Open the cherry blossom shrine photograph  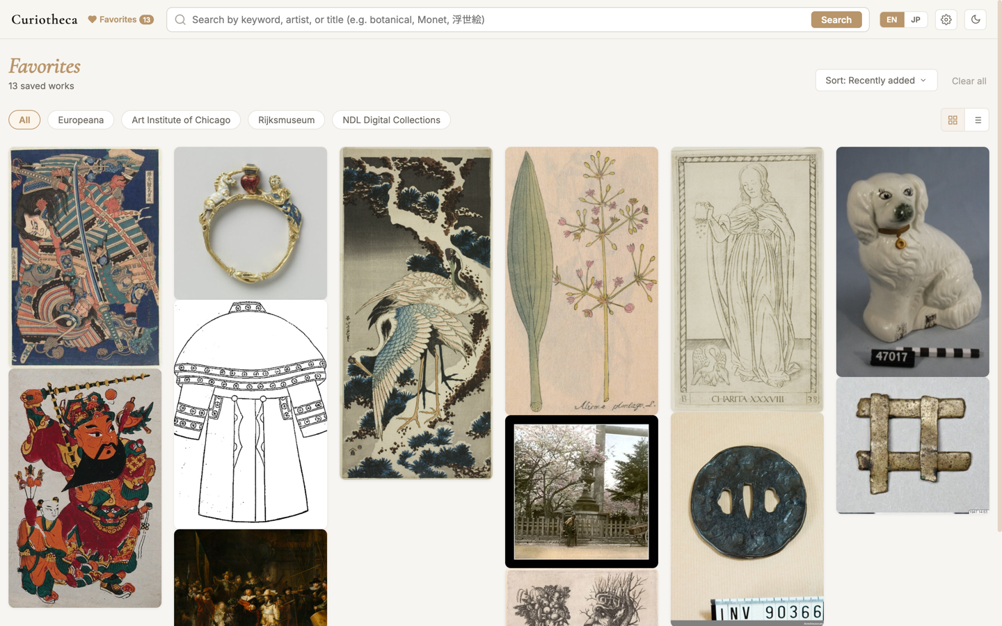coord(582,492)
